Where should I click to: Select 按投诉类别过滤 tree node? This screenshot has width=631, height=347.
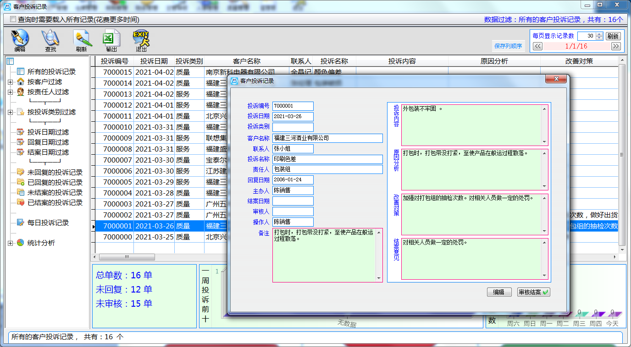coord(51,112)
